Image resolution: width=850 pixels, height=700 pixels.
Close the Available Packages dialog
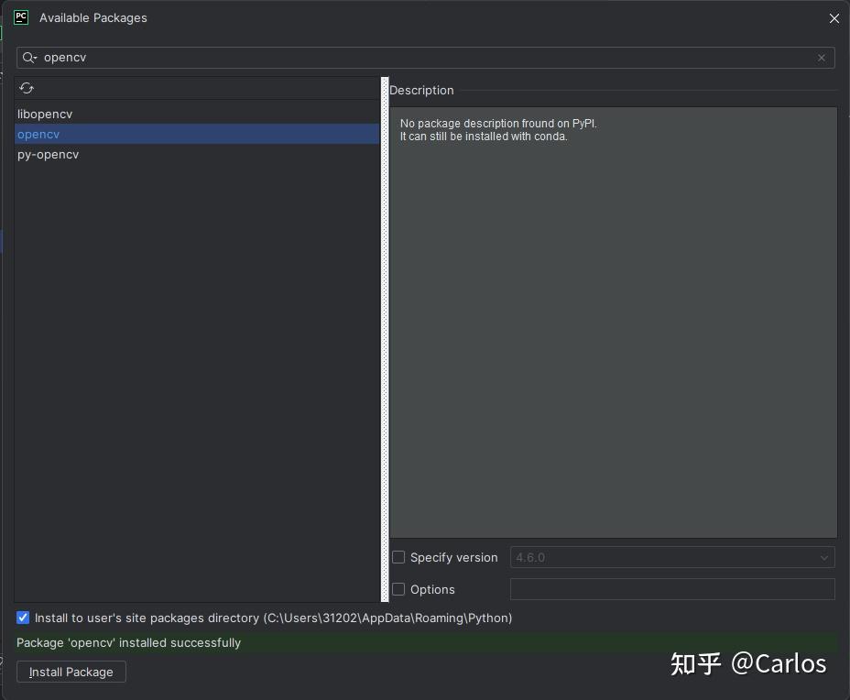pos(834,17)
